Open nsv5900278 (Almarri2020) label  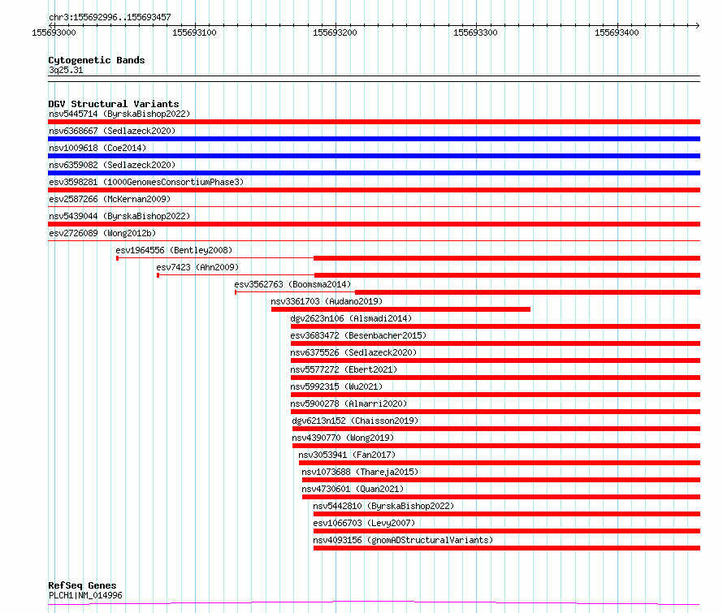(x=349, y=404)
